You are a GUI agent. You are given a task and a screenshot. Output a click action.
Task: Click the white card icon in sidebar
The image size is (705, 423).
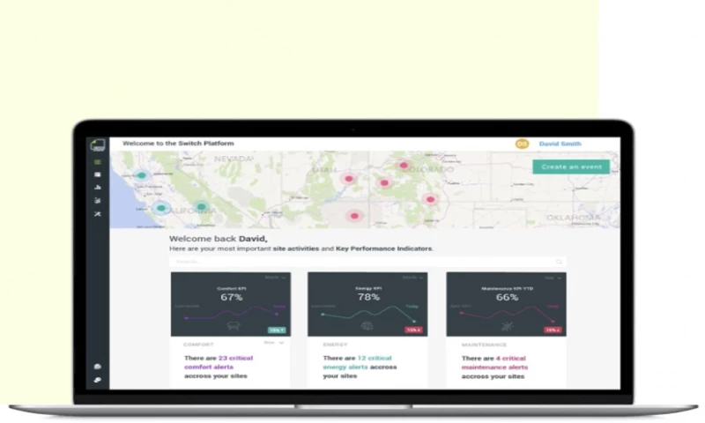coord(98,174)
